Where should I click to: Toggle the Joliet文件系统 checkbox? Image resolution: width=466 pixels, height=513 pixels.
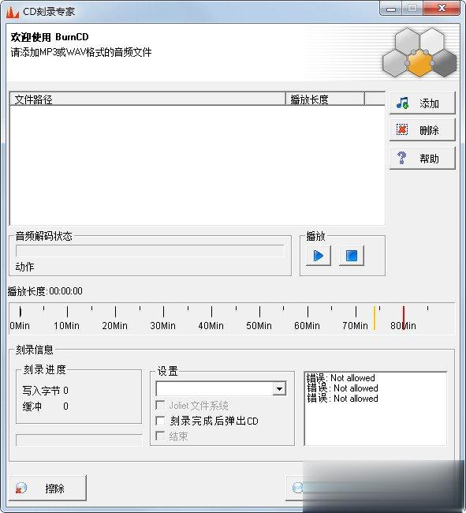(x=160, y=406)
